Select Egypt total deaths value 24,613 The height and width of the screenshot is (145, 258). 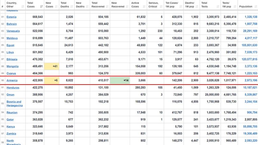[x=69, y=45]
